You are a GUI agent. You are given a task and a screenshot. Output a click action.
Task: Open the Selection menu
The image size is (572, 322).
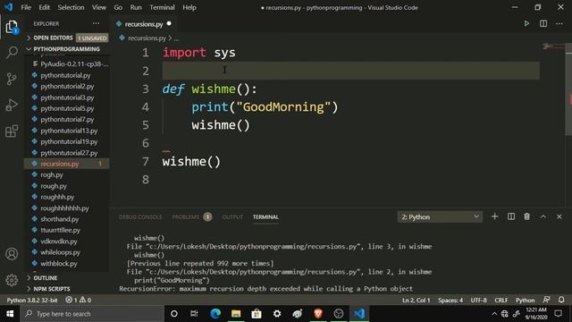tap(71, 7)
